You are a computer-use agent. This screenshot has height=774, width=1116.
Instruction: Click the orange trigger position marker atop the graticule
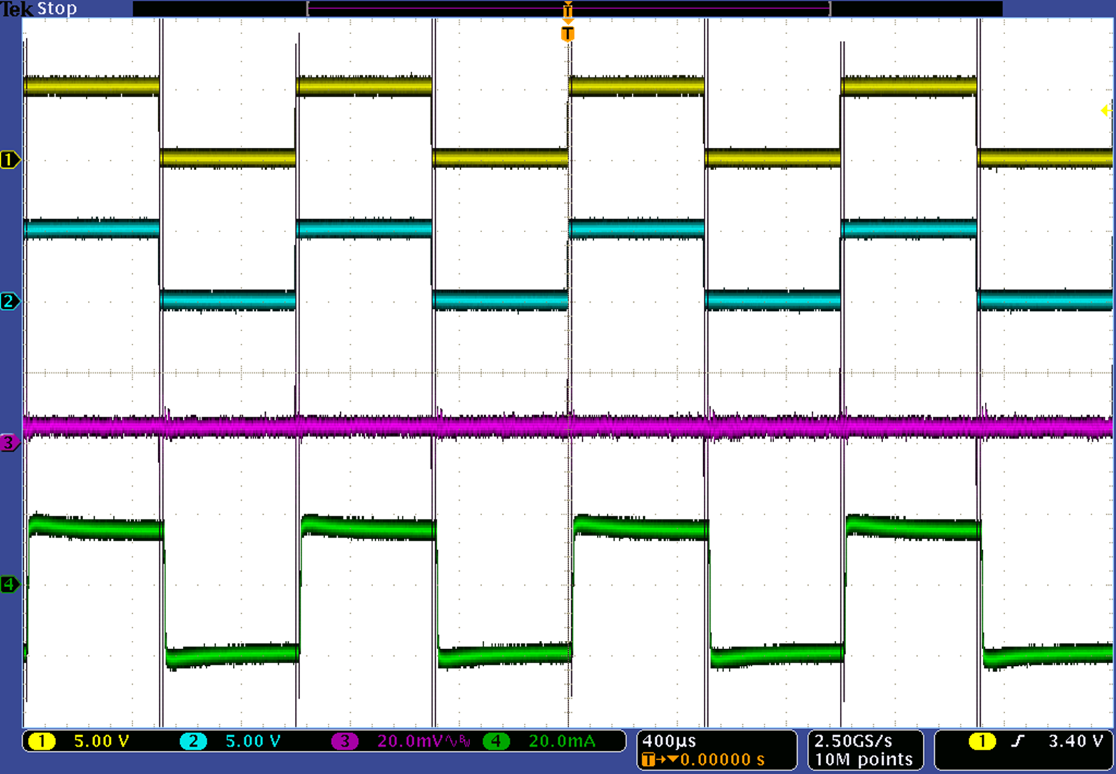pyautogui.click(x=568, y=33)
